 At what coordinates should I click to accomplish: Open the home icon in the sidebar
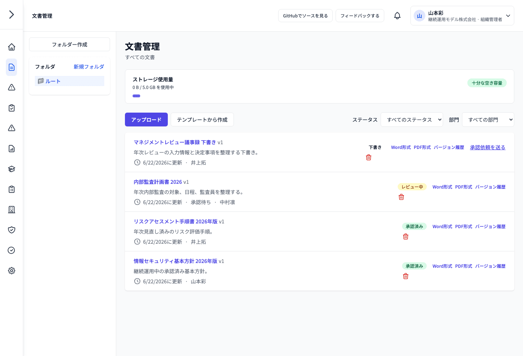click(x=12, y=47)
